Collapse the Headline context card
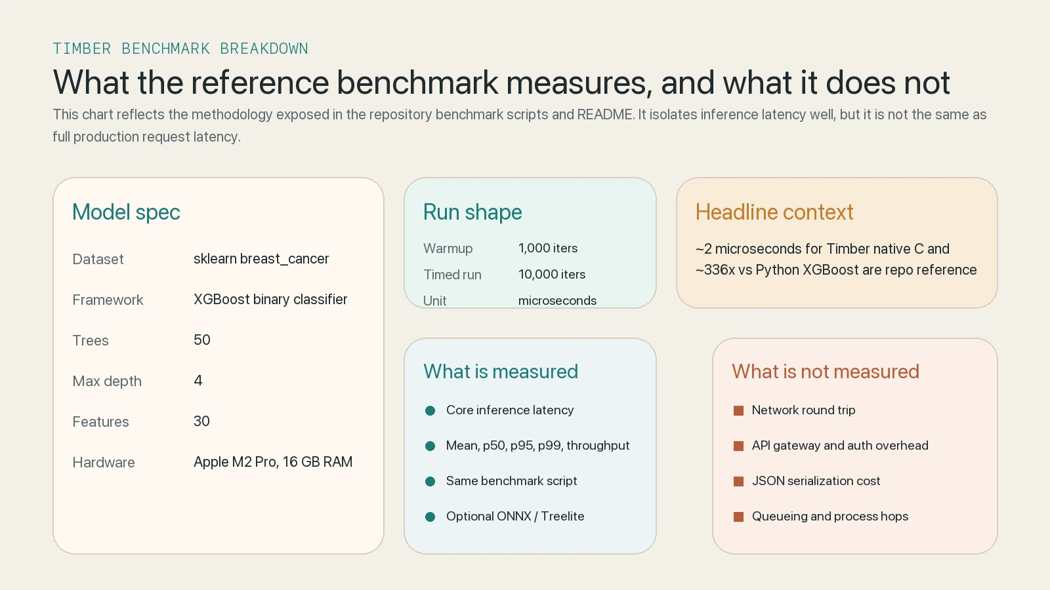This screenshot has height=590, width=1050. [x=774, y=212]
